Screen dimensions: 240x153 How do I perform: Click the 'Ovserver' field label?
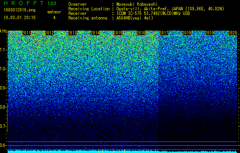[x=77, y=4]
